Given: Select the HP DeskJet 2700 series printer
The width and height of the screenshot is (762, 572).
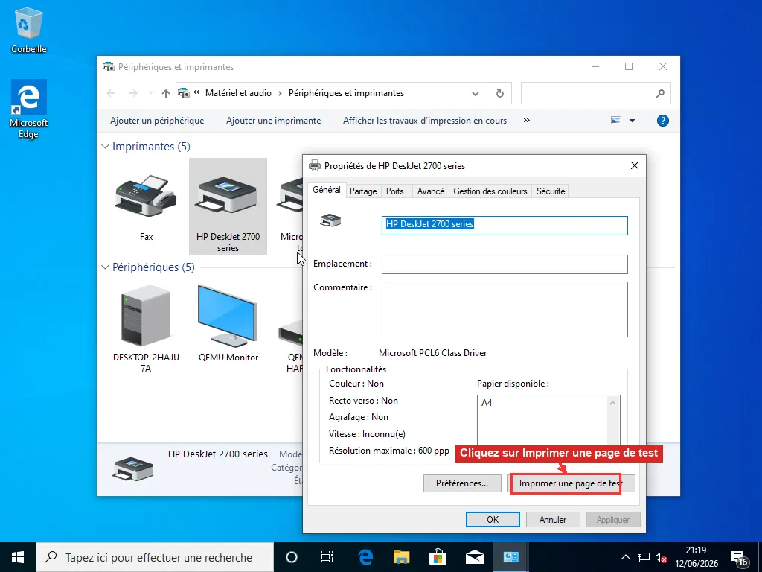Looking at the screenshot, I should click(x=228, y=207).
